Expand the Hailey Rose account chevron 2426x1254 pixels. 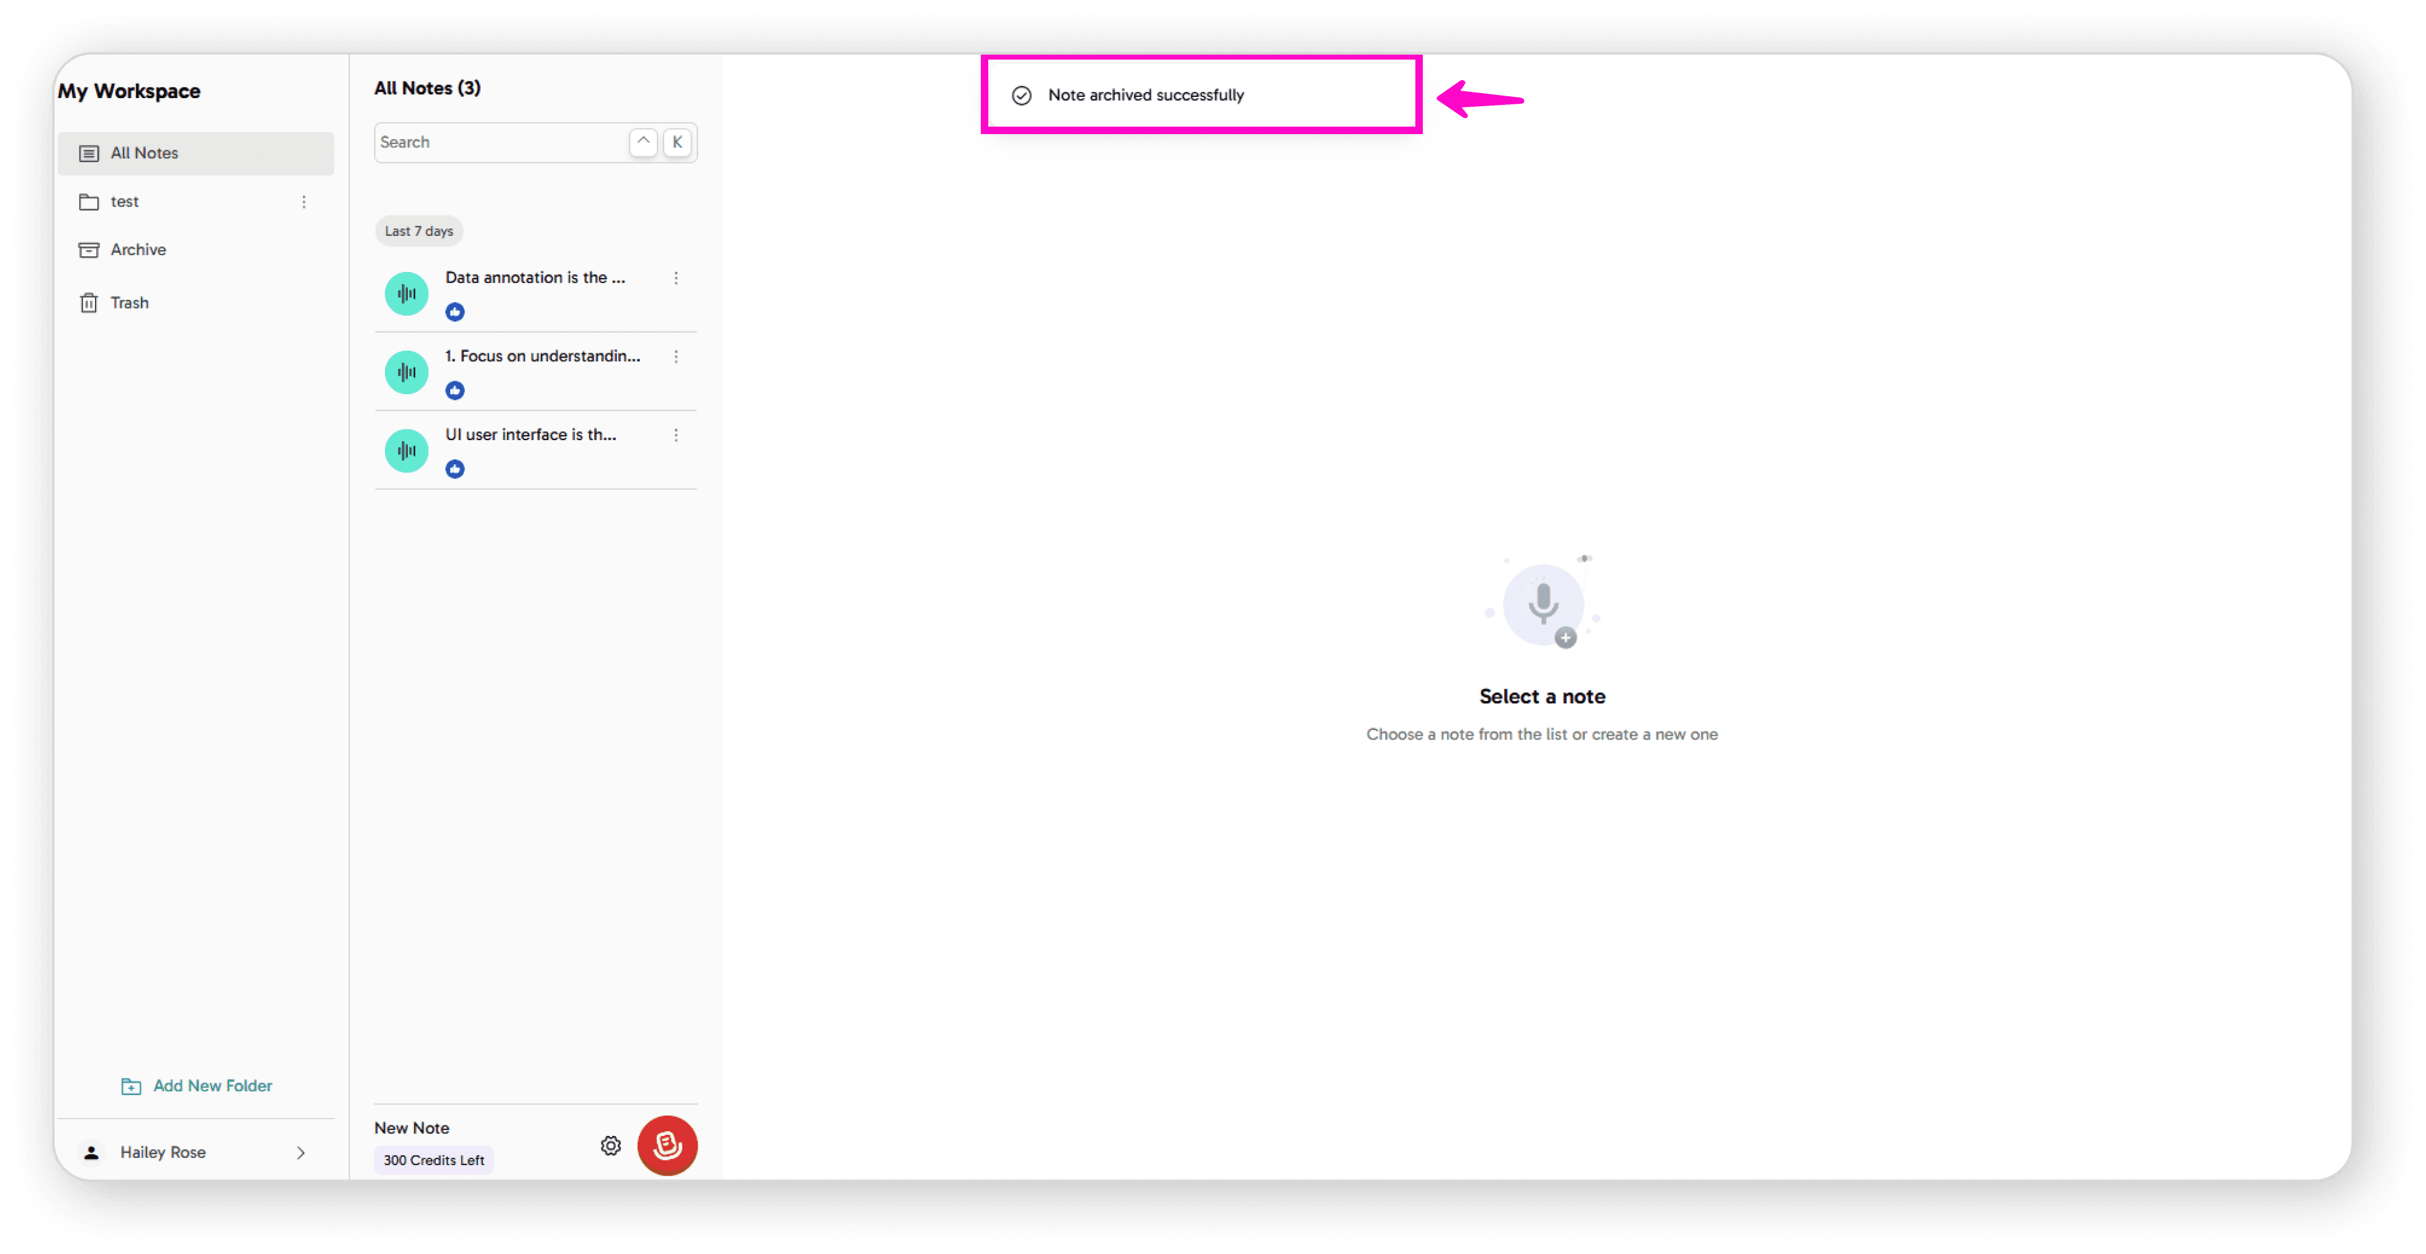tap(300, 1152)
